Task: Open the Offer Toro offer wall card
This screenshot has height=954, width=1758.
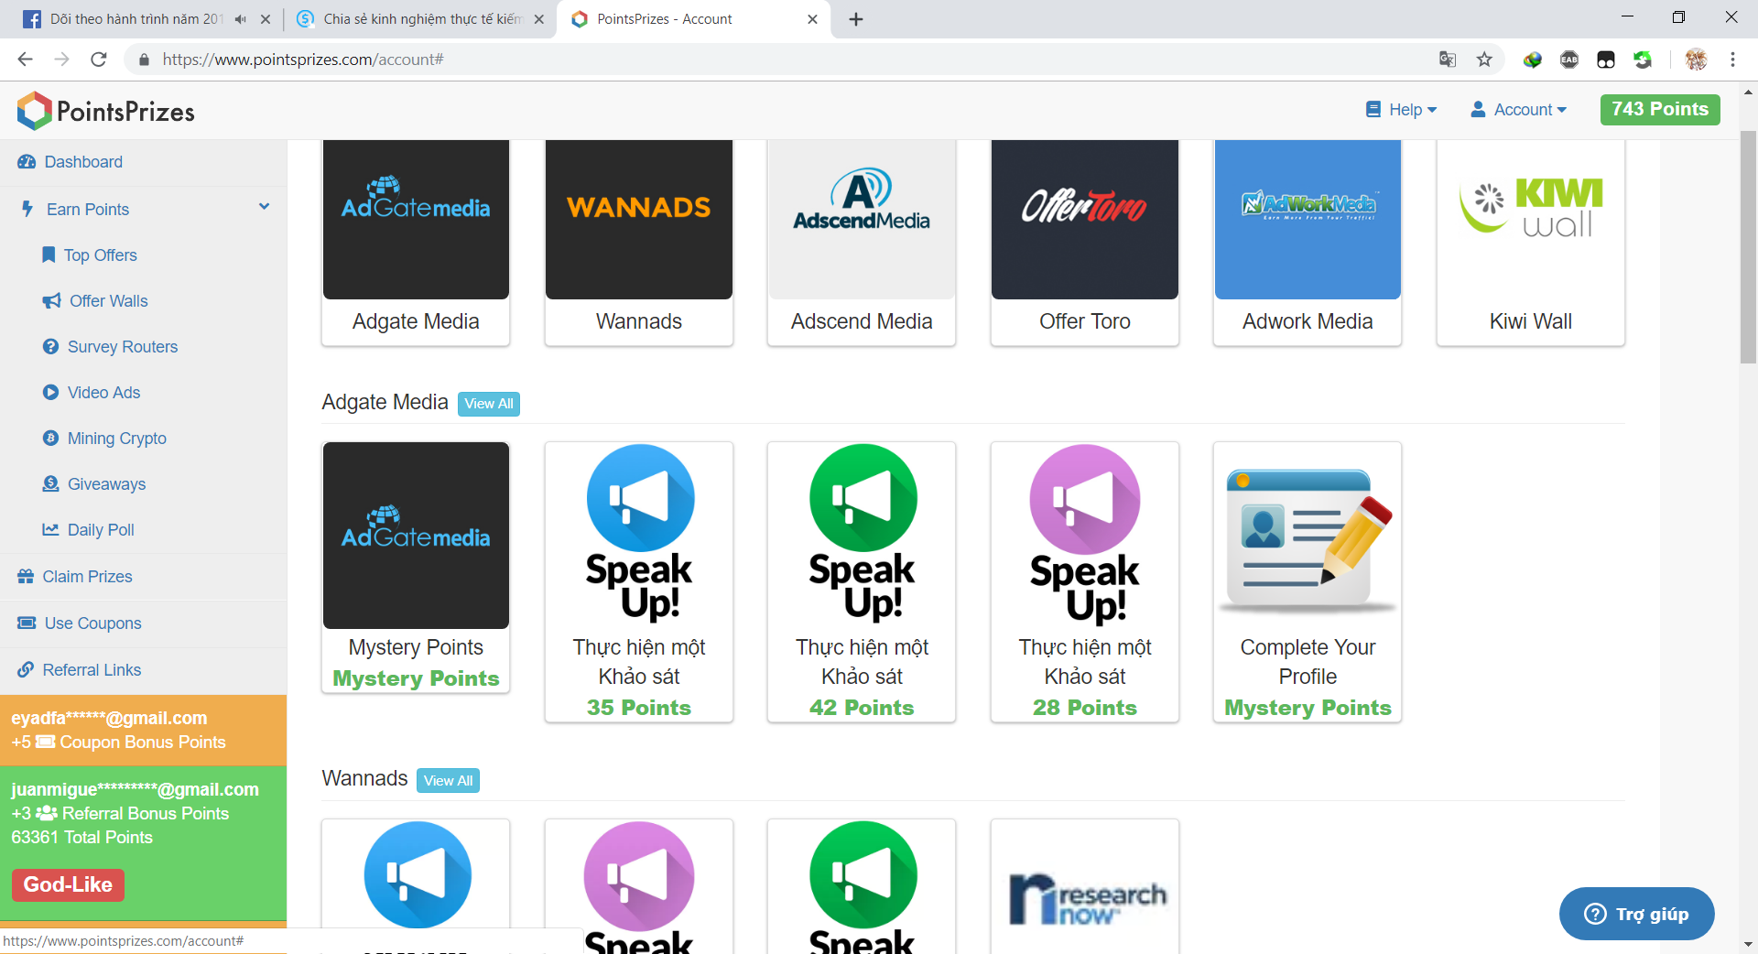Action: pos(1085,242)
